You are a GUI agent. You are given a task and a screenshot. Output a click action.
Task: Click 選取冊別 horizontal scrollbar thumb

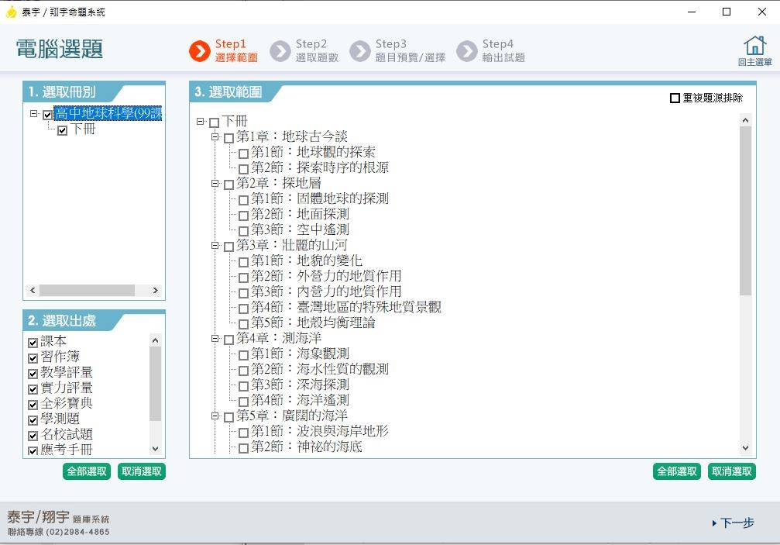[x=87, y=290]
